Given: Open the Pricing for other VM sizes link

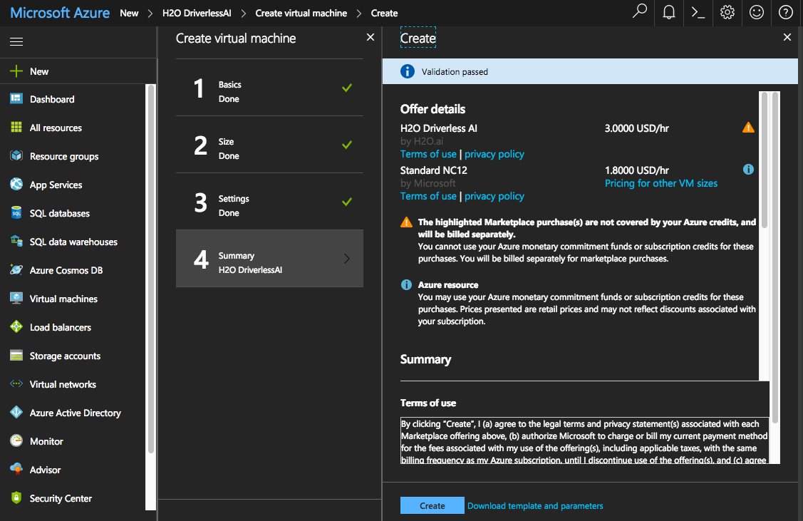Looking at the screenshot, I should [x=661, y=183].
